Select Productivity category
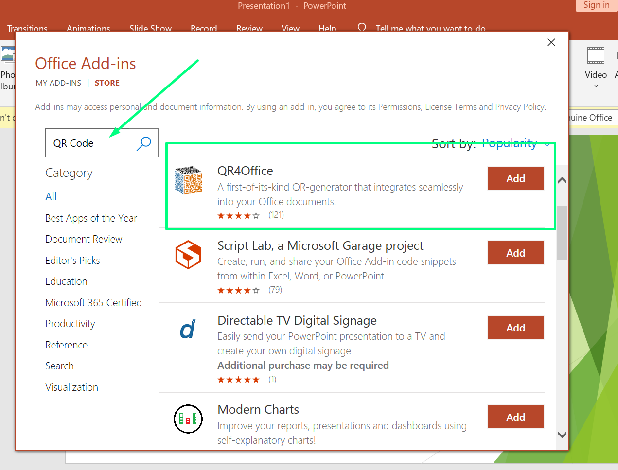This screenshot has width=618, height=470. 70,324
